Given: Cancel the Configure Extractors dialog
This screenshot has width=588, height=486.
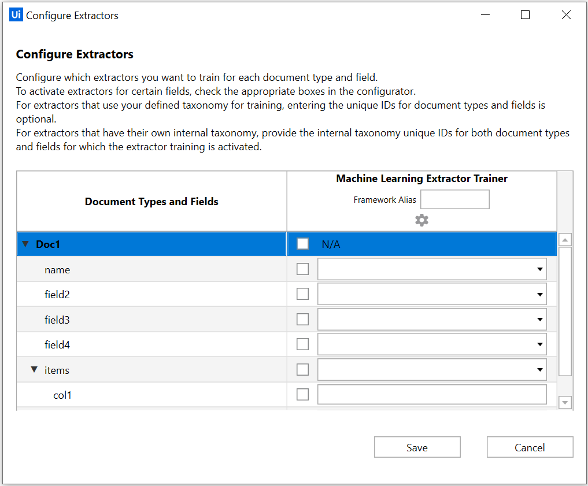Looking at the screenshot, I should (530, 447).
